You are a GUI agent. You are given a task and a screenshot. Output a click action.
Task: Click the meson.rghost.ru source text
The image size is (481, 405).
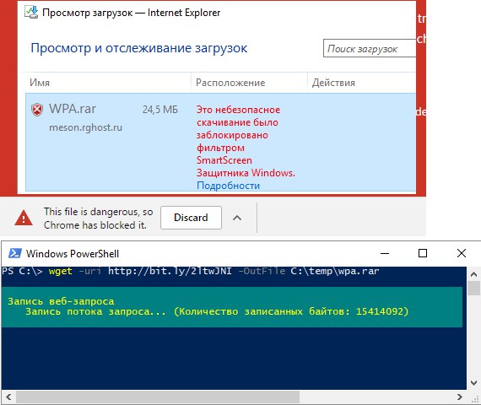[x=85, y=127]
